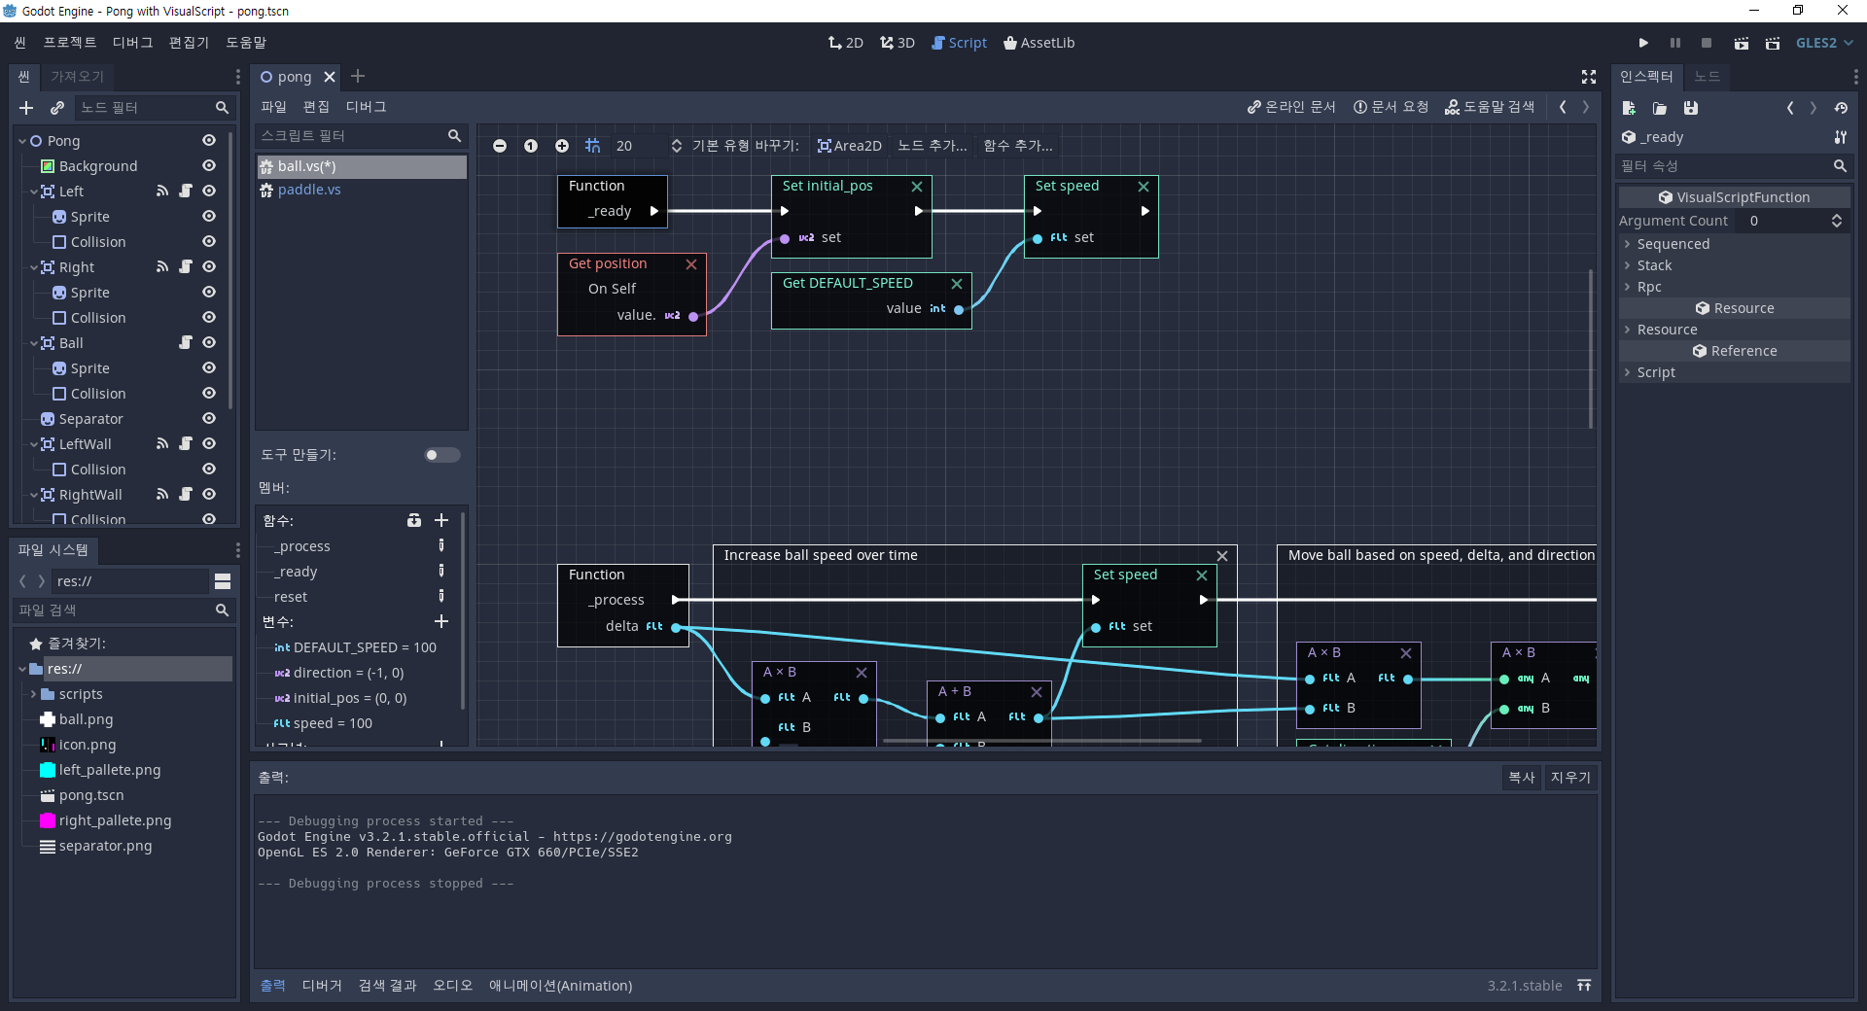Switch to the 디버거 bottom tab
Screen dimensions: 1867x1011
tap(322, 986)
